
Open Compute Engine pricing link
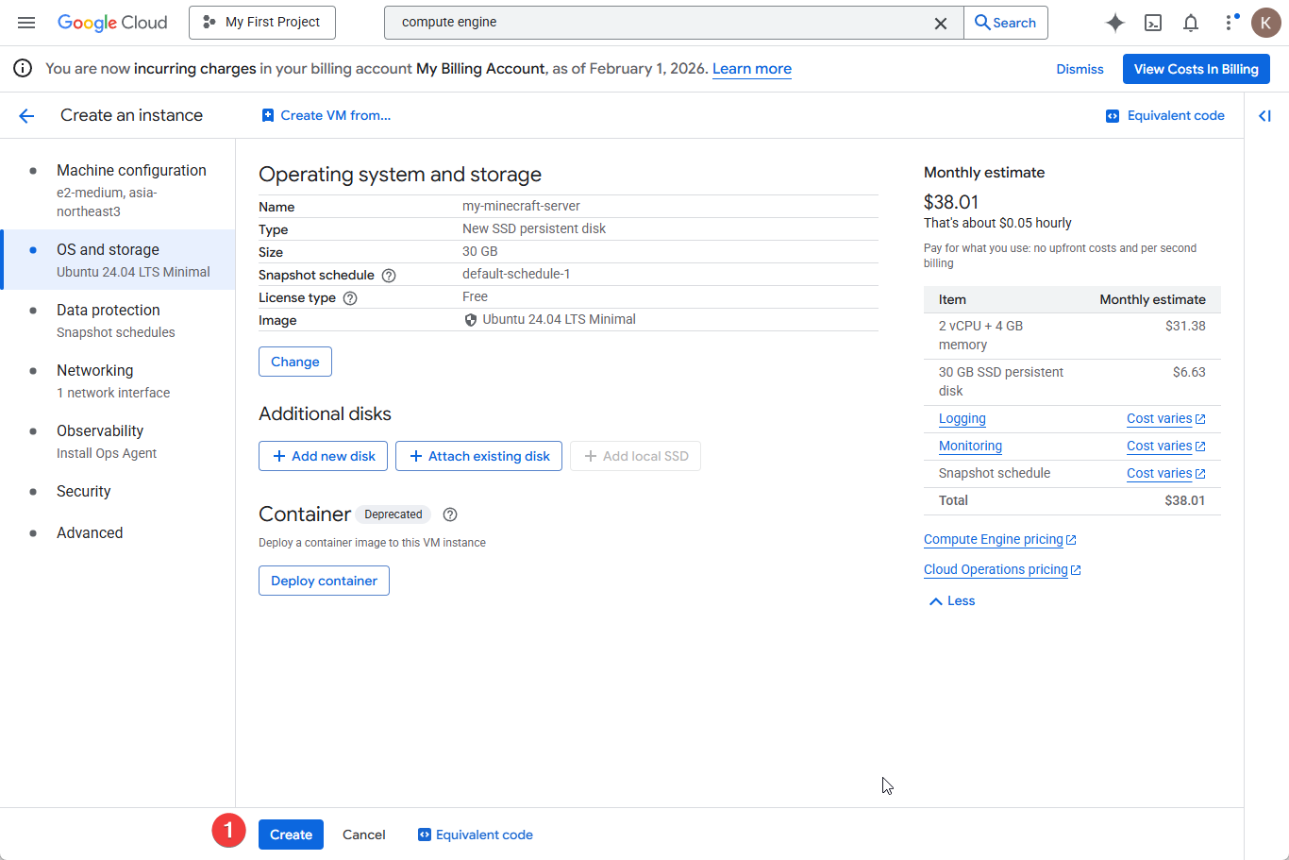point(999,539)
